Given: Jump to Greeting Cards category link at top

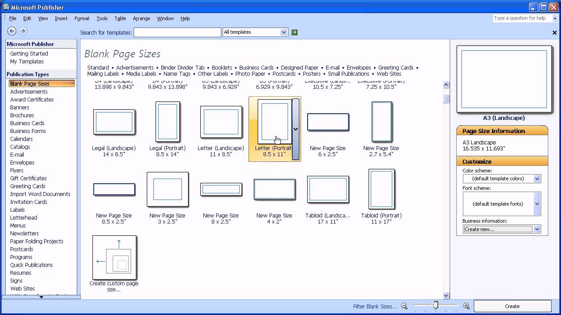Looking at the screenshot, I should tap(396, 67).
